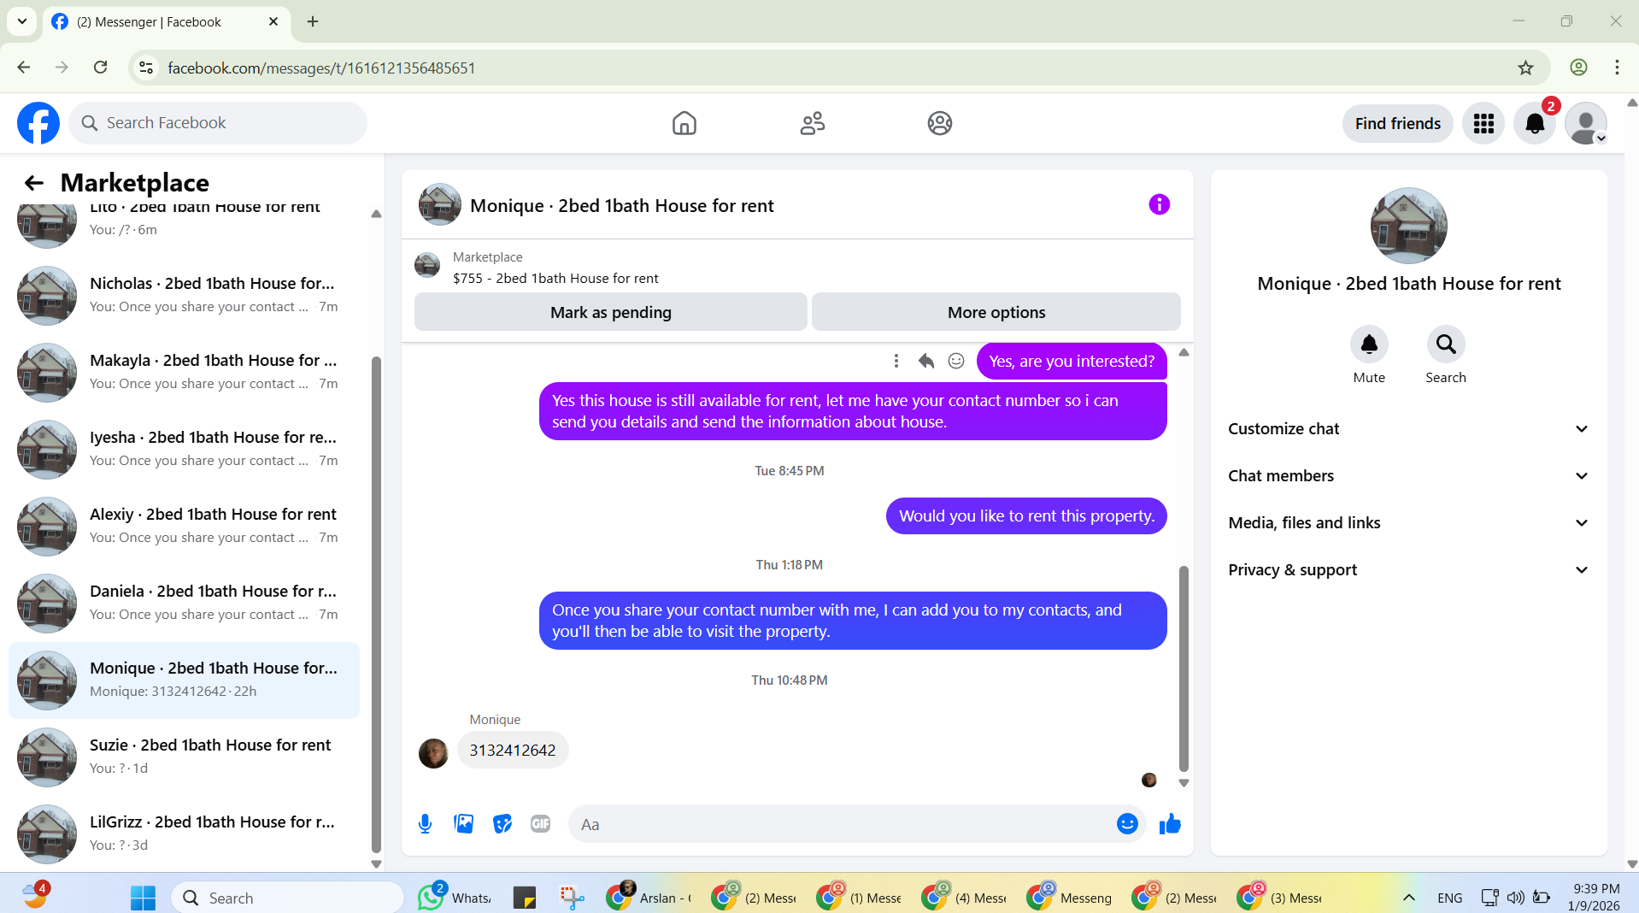Open the Snipping Tool taskbar icon
Viewport: 1639px width, 913px height.
[572, 897]
